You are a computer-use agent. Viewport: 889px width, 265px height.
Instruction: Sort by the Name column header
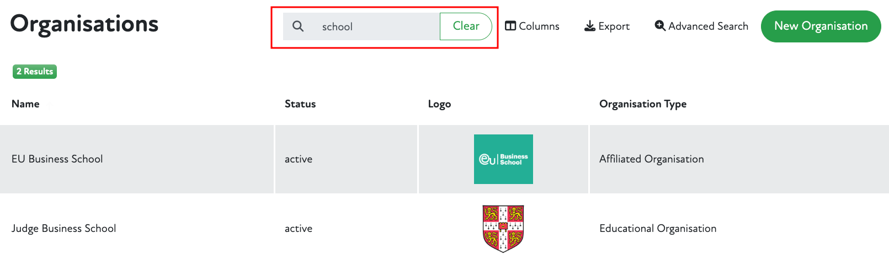25,104
